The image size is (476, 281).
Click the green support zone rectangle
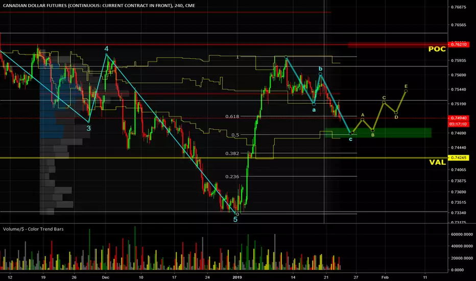point(378,133)
